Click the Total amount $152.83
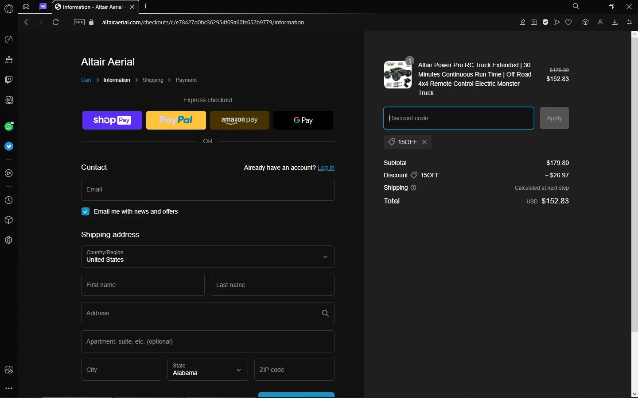The height and width of the screenshot is (398, 638). click(555, 201)
